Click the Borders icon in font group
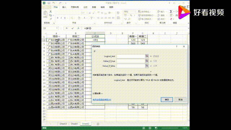The width and height of the screenshot is (231, 130). [72, 18]
